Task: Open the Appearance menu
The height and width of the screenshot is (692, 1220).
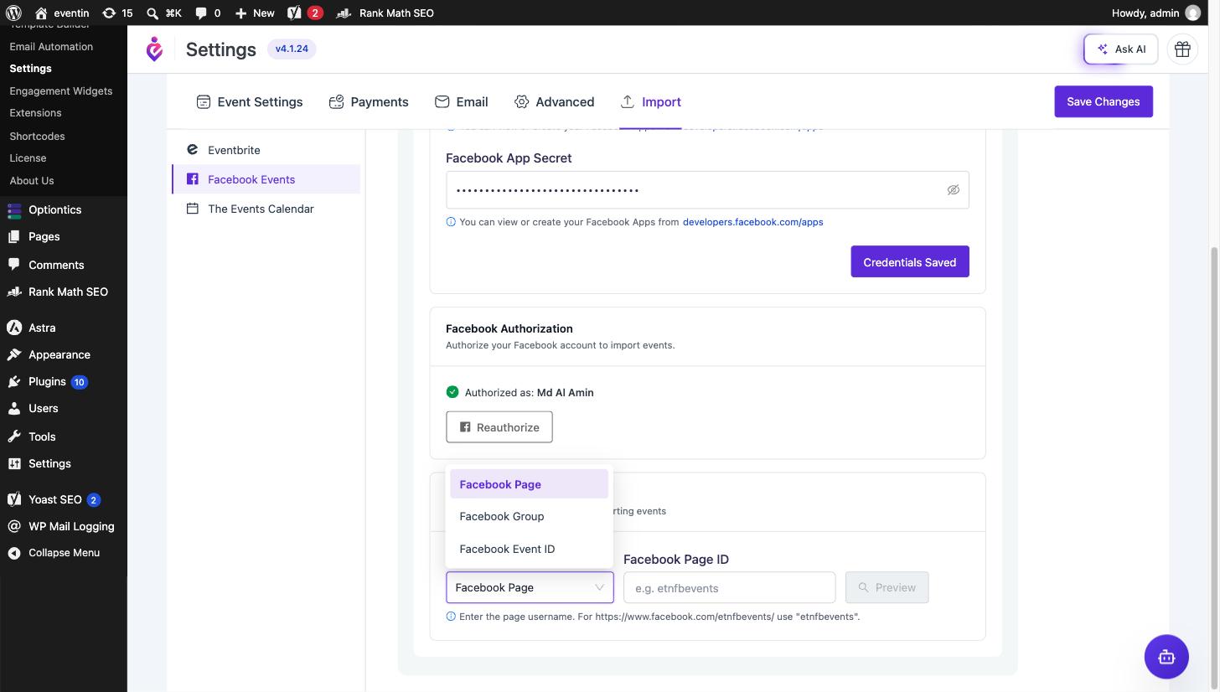Action: (x=64, y=354)
